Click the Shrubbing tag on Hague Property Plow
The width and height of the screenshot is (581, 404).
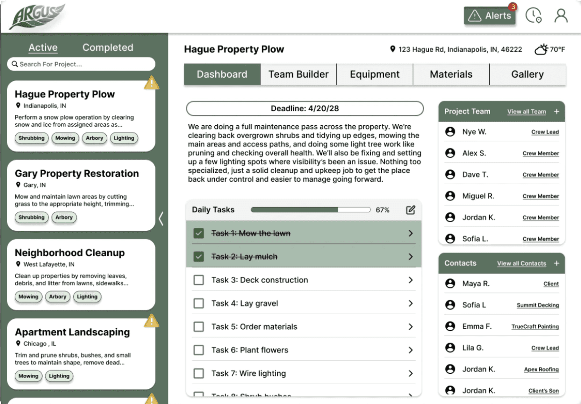(32, 138)
